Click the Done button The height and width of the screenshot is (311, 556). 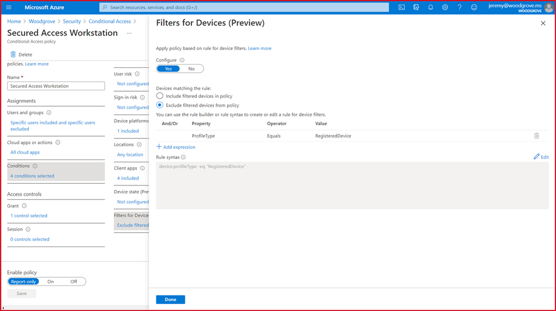click(x=170, y=299)
